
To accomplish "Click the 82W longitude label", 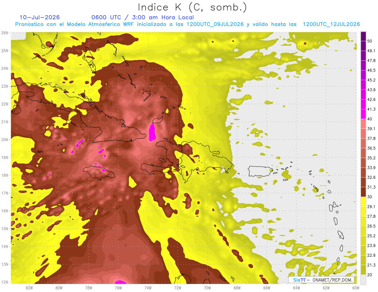I will click(29, 288).
